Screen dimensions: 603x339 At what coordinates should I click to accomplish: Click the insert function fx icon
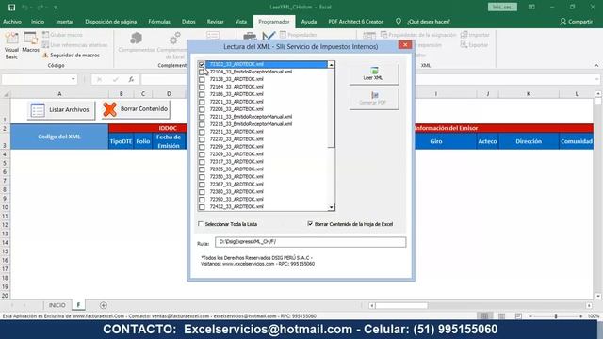(131, 79)
